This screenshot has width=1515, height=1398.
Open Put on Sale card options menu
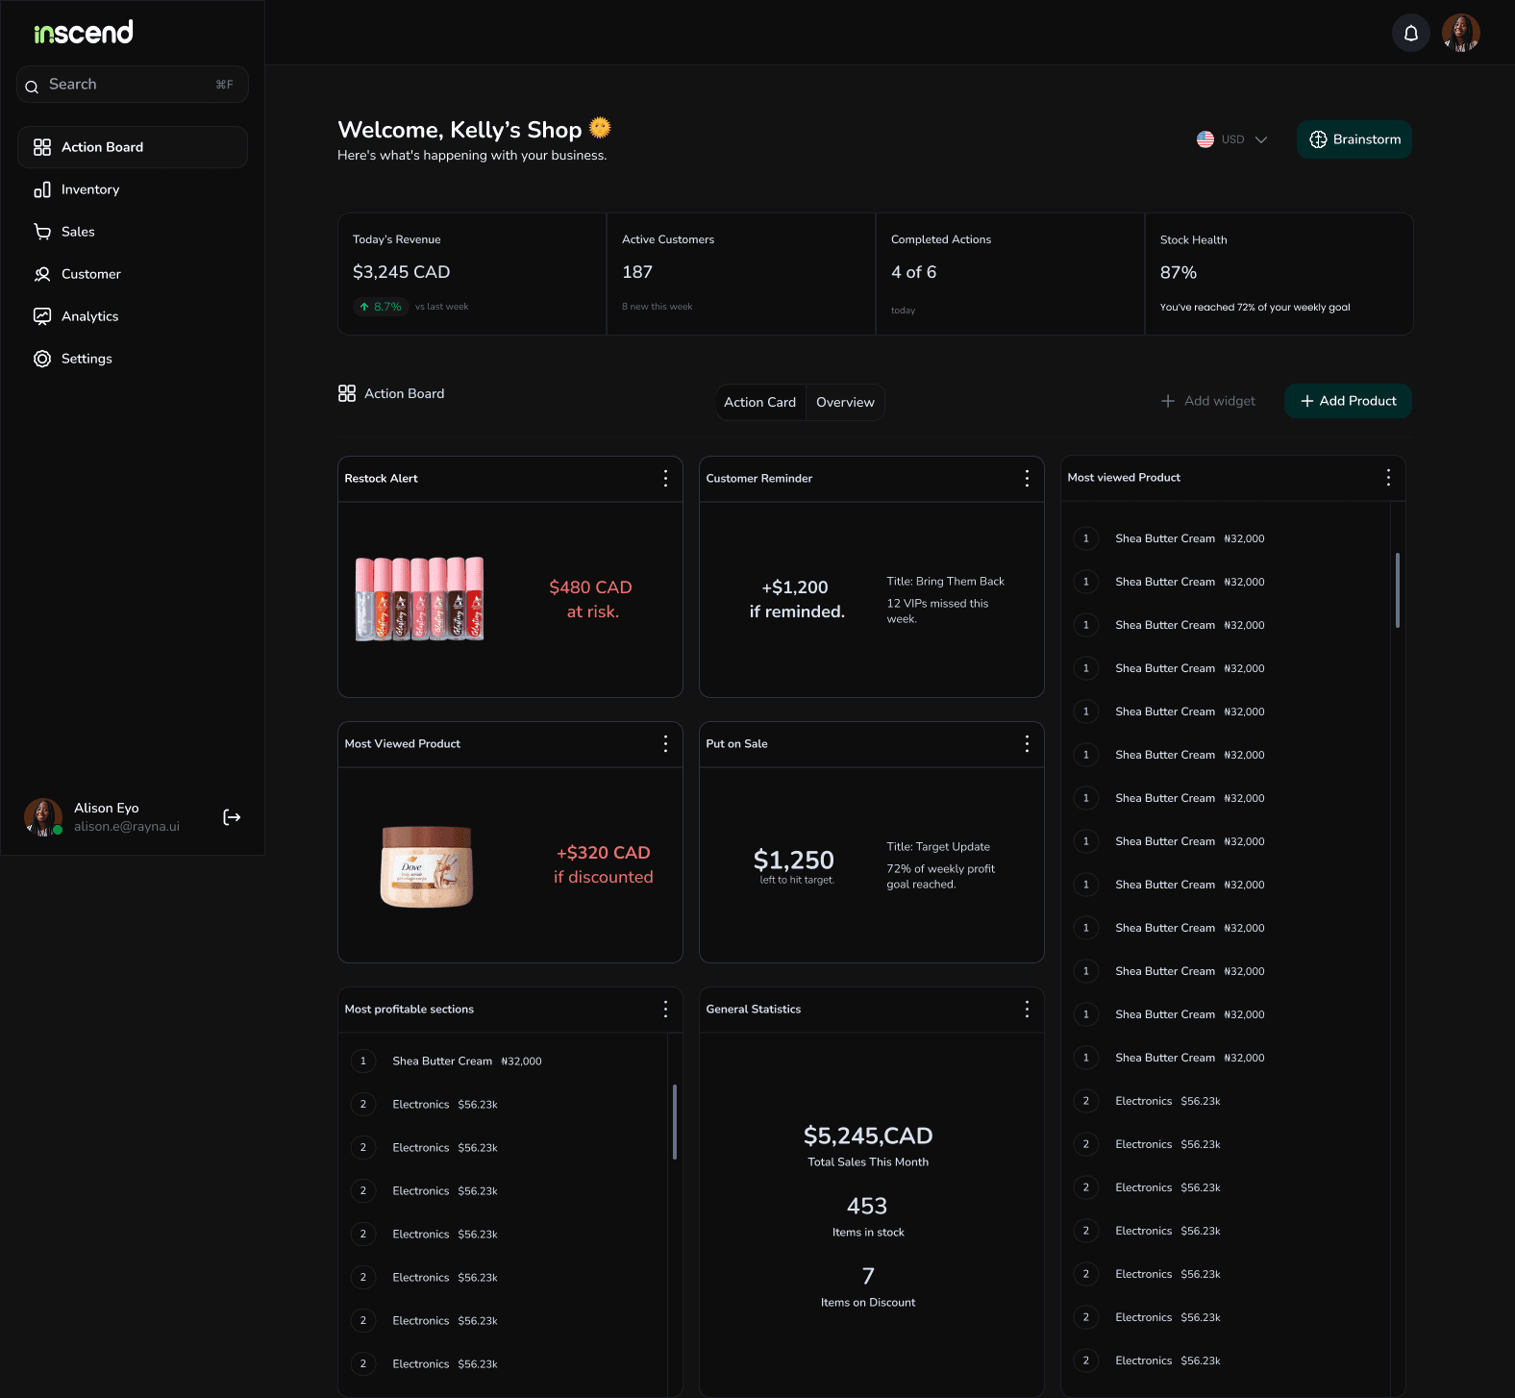[x=1027, y=744]
